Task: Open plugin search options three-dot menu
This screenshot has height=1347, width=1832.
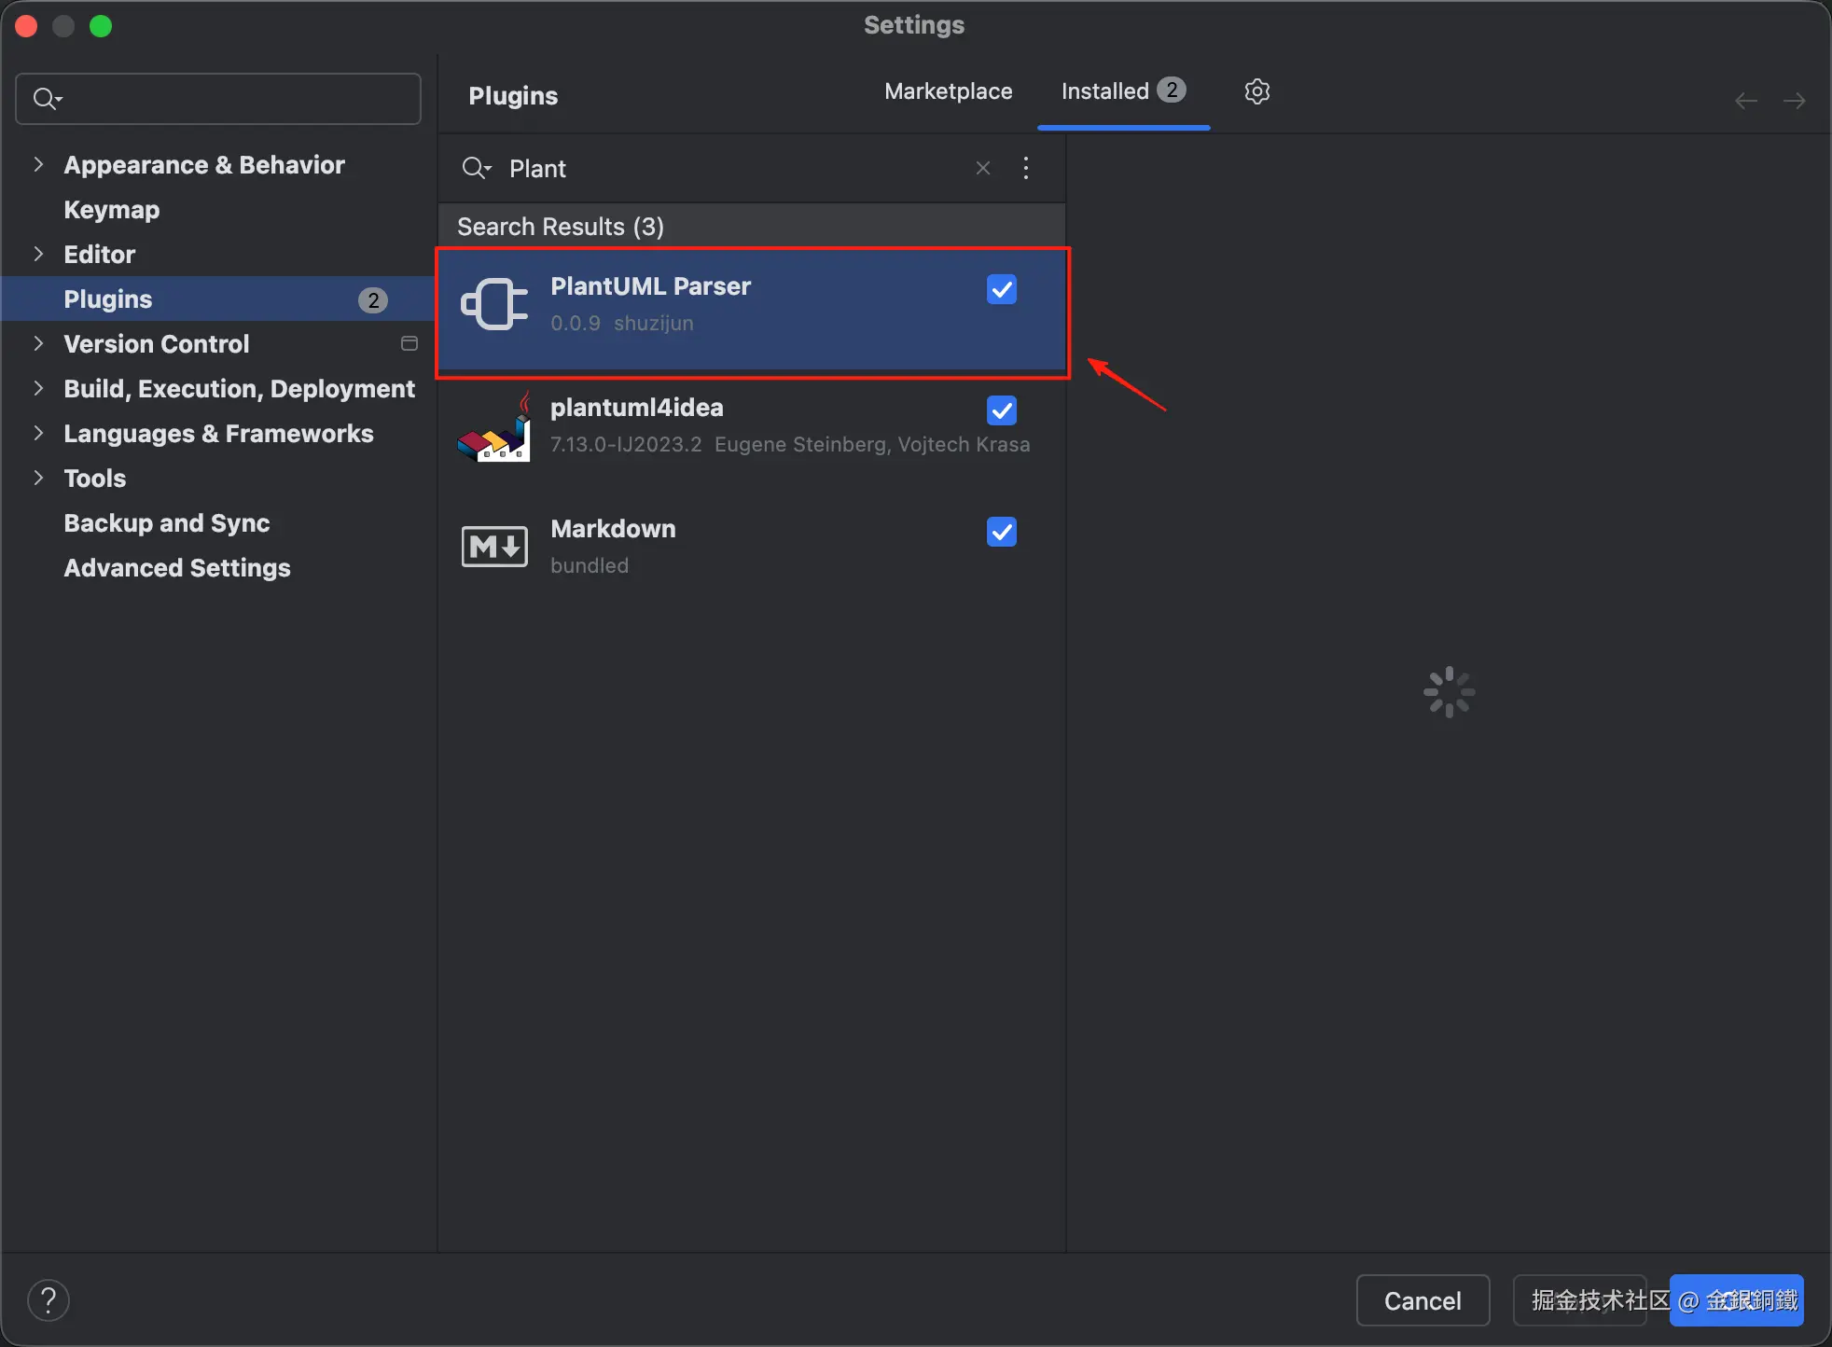Action: (1026, 168)
